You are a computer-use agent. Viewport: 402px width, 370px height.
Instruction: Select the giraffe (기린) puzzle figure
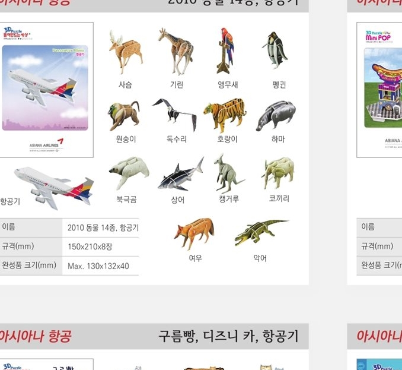click(x=176, y=51)
